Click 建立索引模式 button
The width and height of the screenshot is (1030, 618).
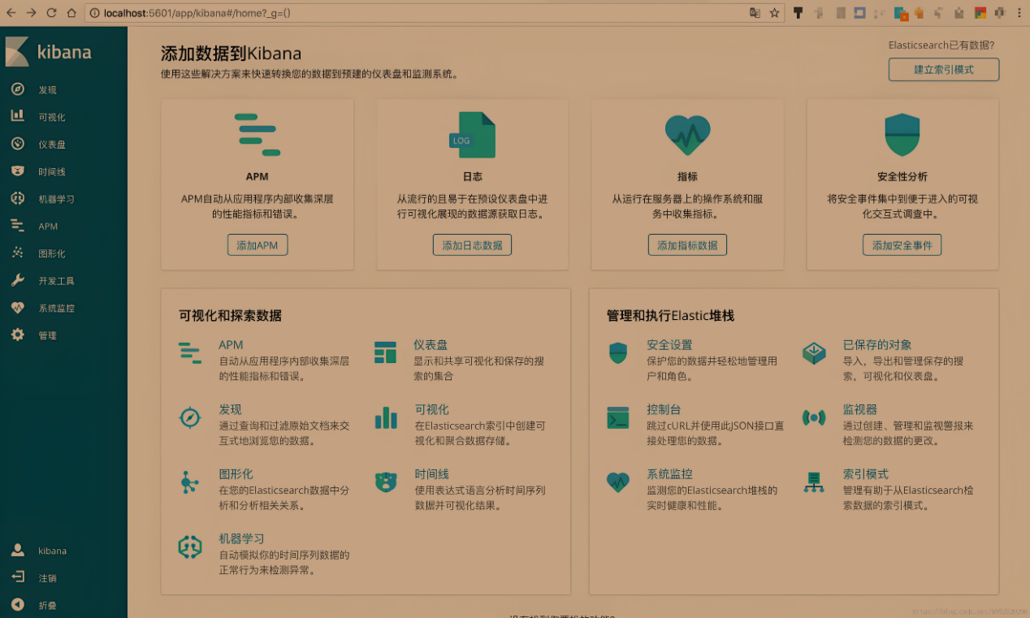pos(944,70)
